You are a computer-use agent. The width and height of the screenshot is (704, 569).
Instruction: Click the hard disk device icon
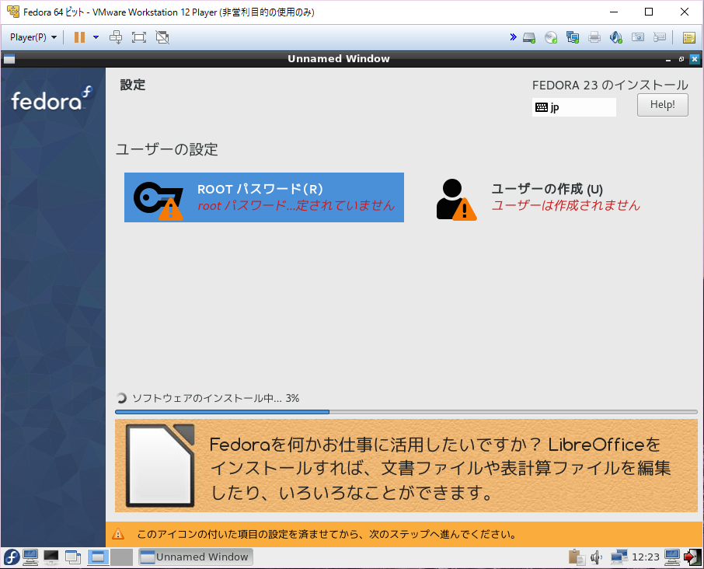pyautogui.click(x=529, y=37)
